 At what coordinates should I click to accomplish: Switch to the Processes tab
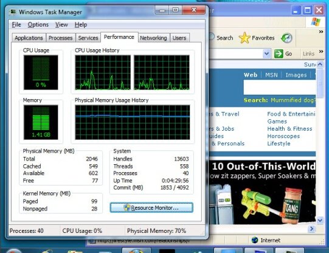pyautogui.click(x=60, y=38)
